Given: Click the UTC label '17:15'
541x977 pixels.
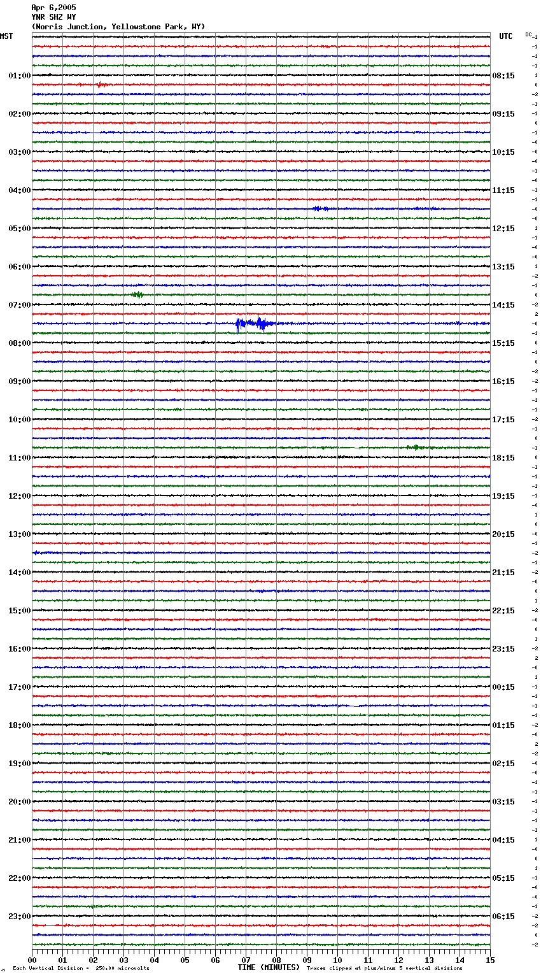Looking at the screenshot, I should (x=503, y=420).
